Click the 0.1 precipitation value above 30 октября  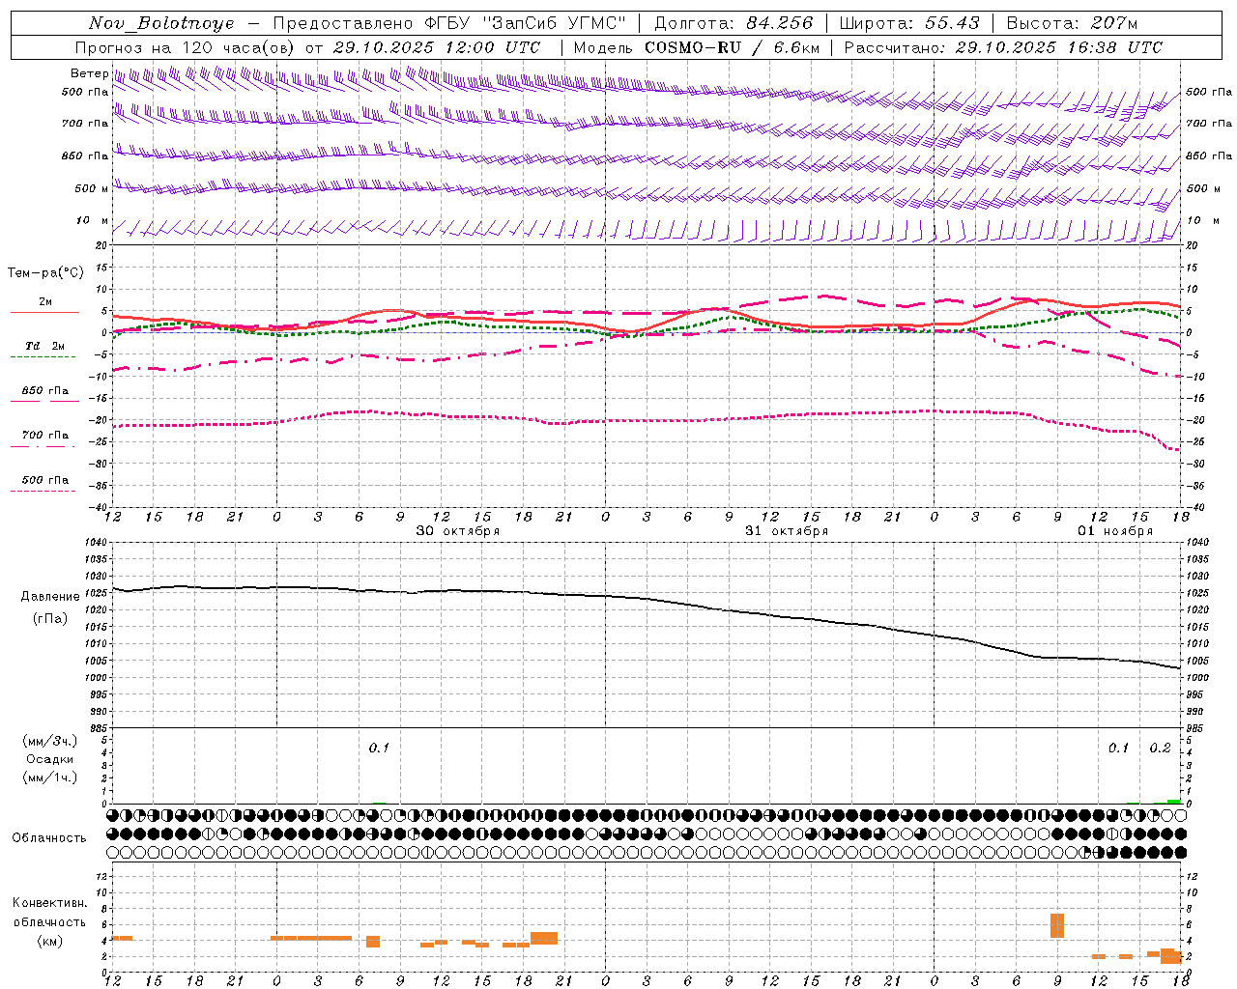click(x=379, y=749)
